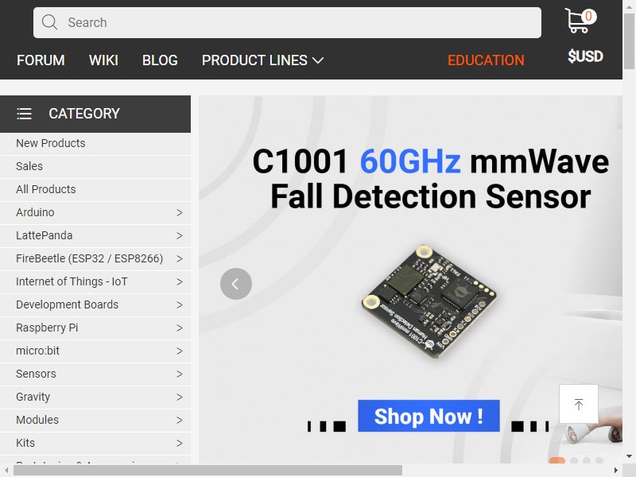Open the FORUM menu item
Image resolution: width=636 pixels, height=477 pixels.
coord(41,60)
